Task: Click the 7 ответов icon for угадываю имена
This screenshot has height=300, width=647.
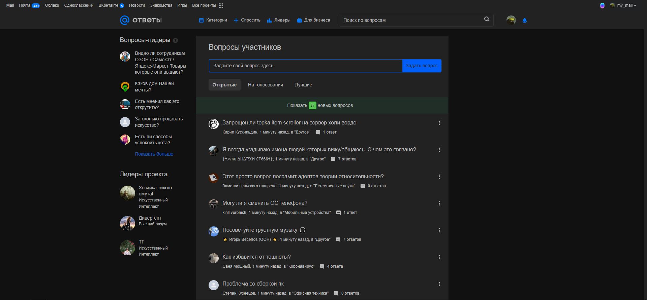Action: click(x=333, y=159)
